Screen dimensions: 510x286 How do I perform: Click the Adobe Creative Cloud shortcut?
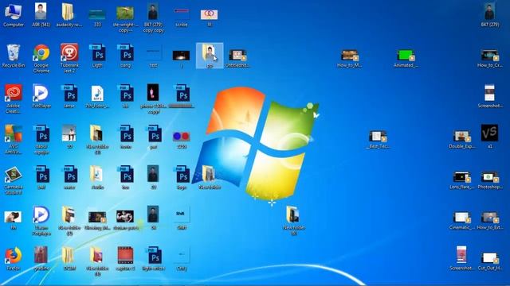click(x=14, y=99)
